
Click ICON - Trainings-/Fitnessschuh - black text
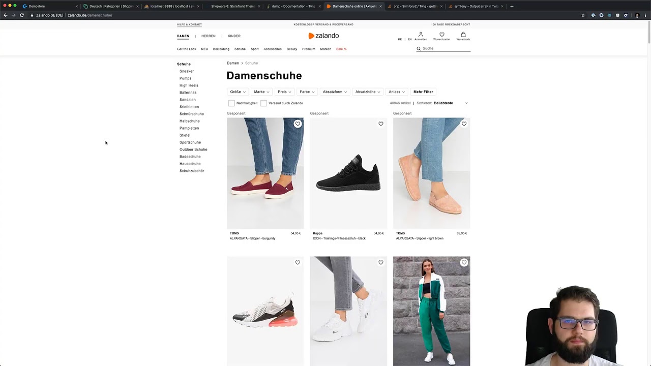[339, 238]
